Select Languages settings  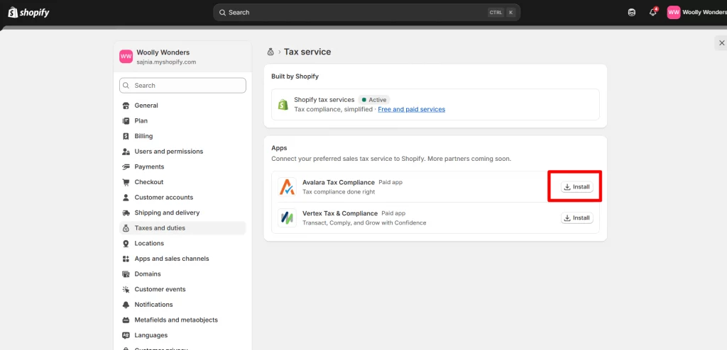pos(182,334)
